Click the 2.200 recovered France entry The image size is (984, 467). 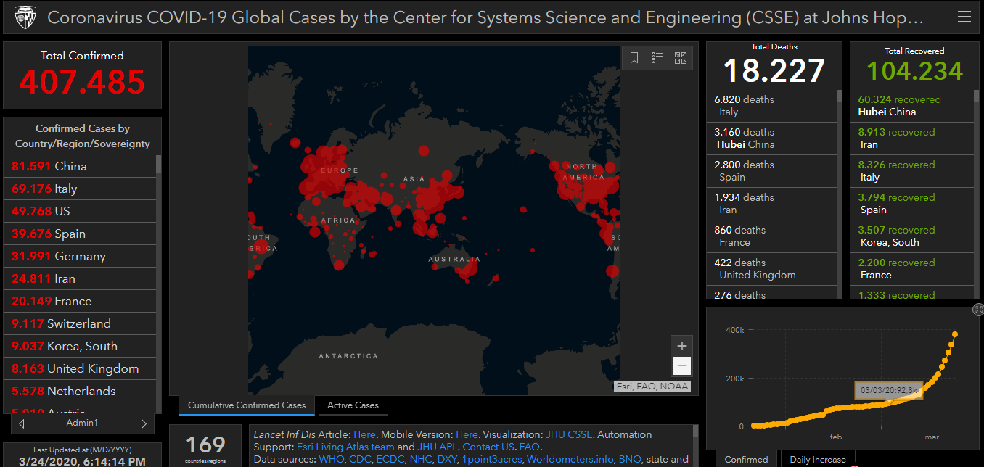pos(911,269)
